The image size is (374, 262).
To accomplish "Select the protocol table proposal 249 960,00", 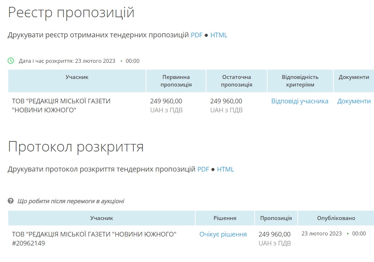I will (x=274, y=234).
